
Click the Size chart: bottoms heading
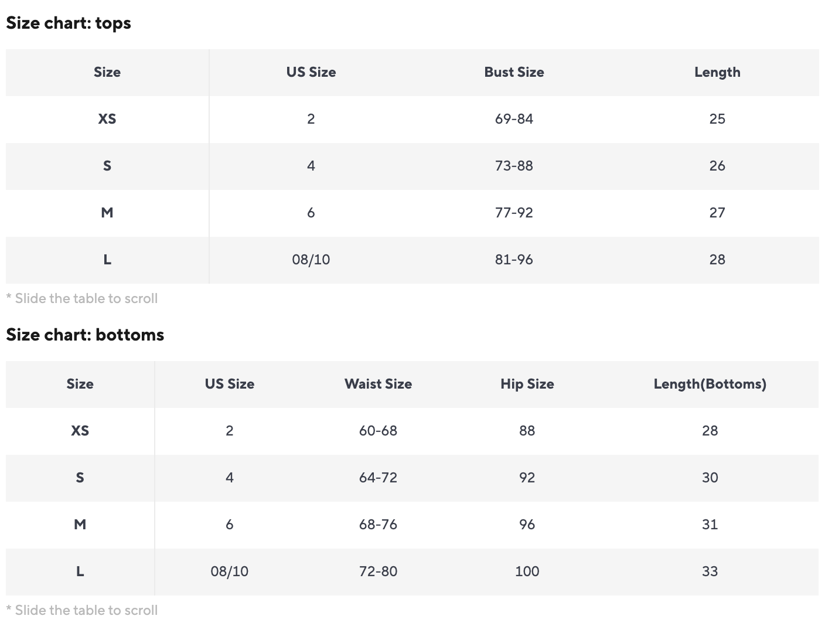pos(85,335)
